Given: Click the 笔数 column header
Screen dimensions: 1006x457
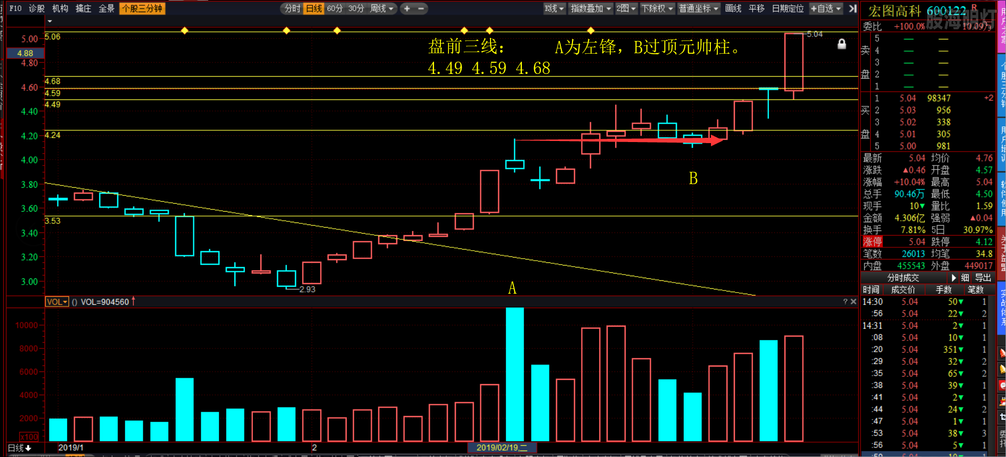Looking at the screenshot, I should tap(976, 290).
